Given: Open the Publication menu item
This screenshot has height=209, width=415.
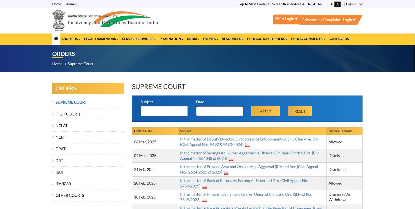Looking at the screenshot, I should click(x=258, y=39).
